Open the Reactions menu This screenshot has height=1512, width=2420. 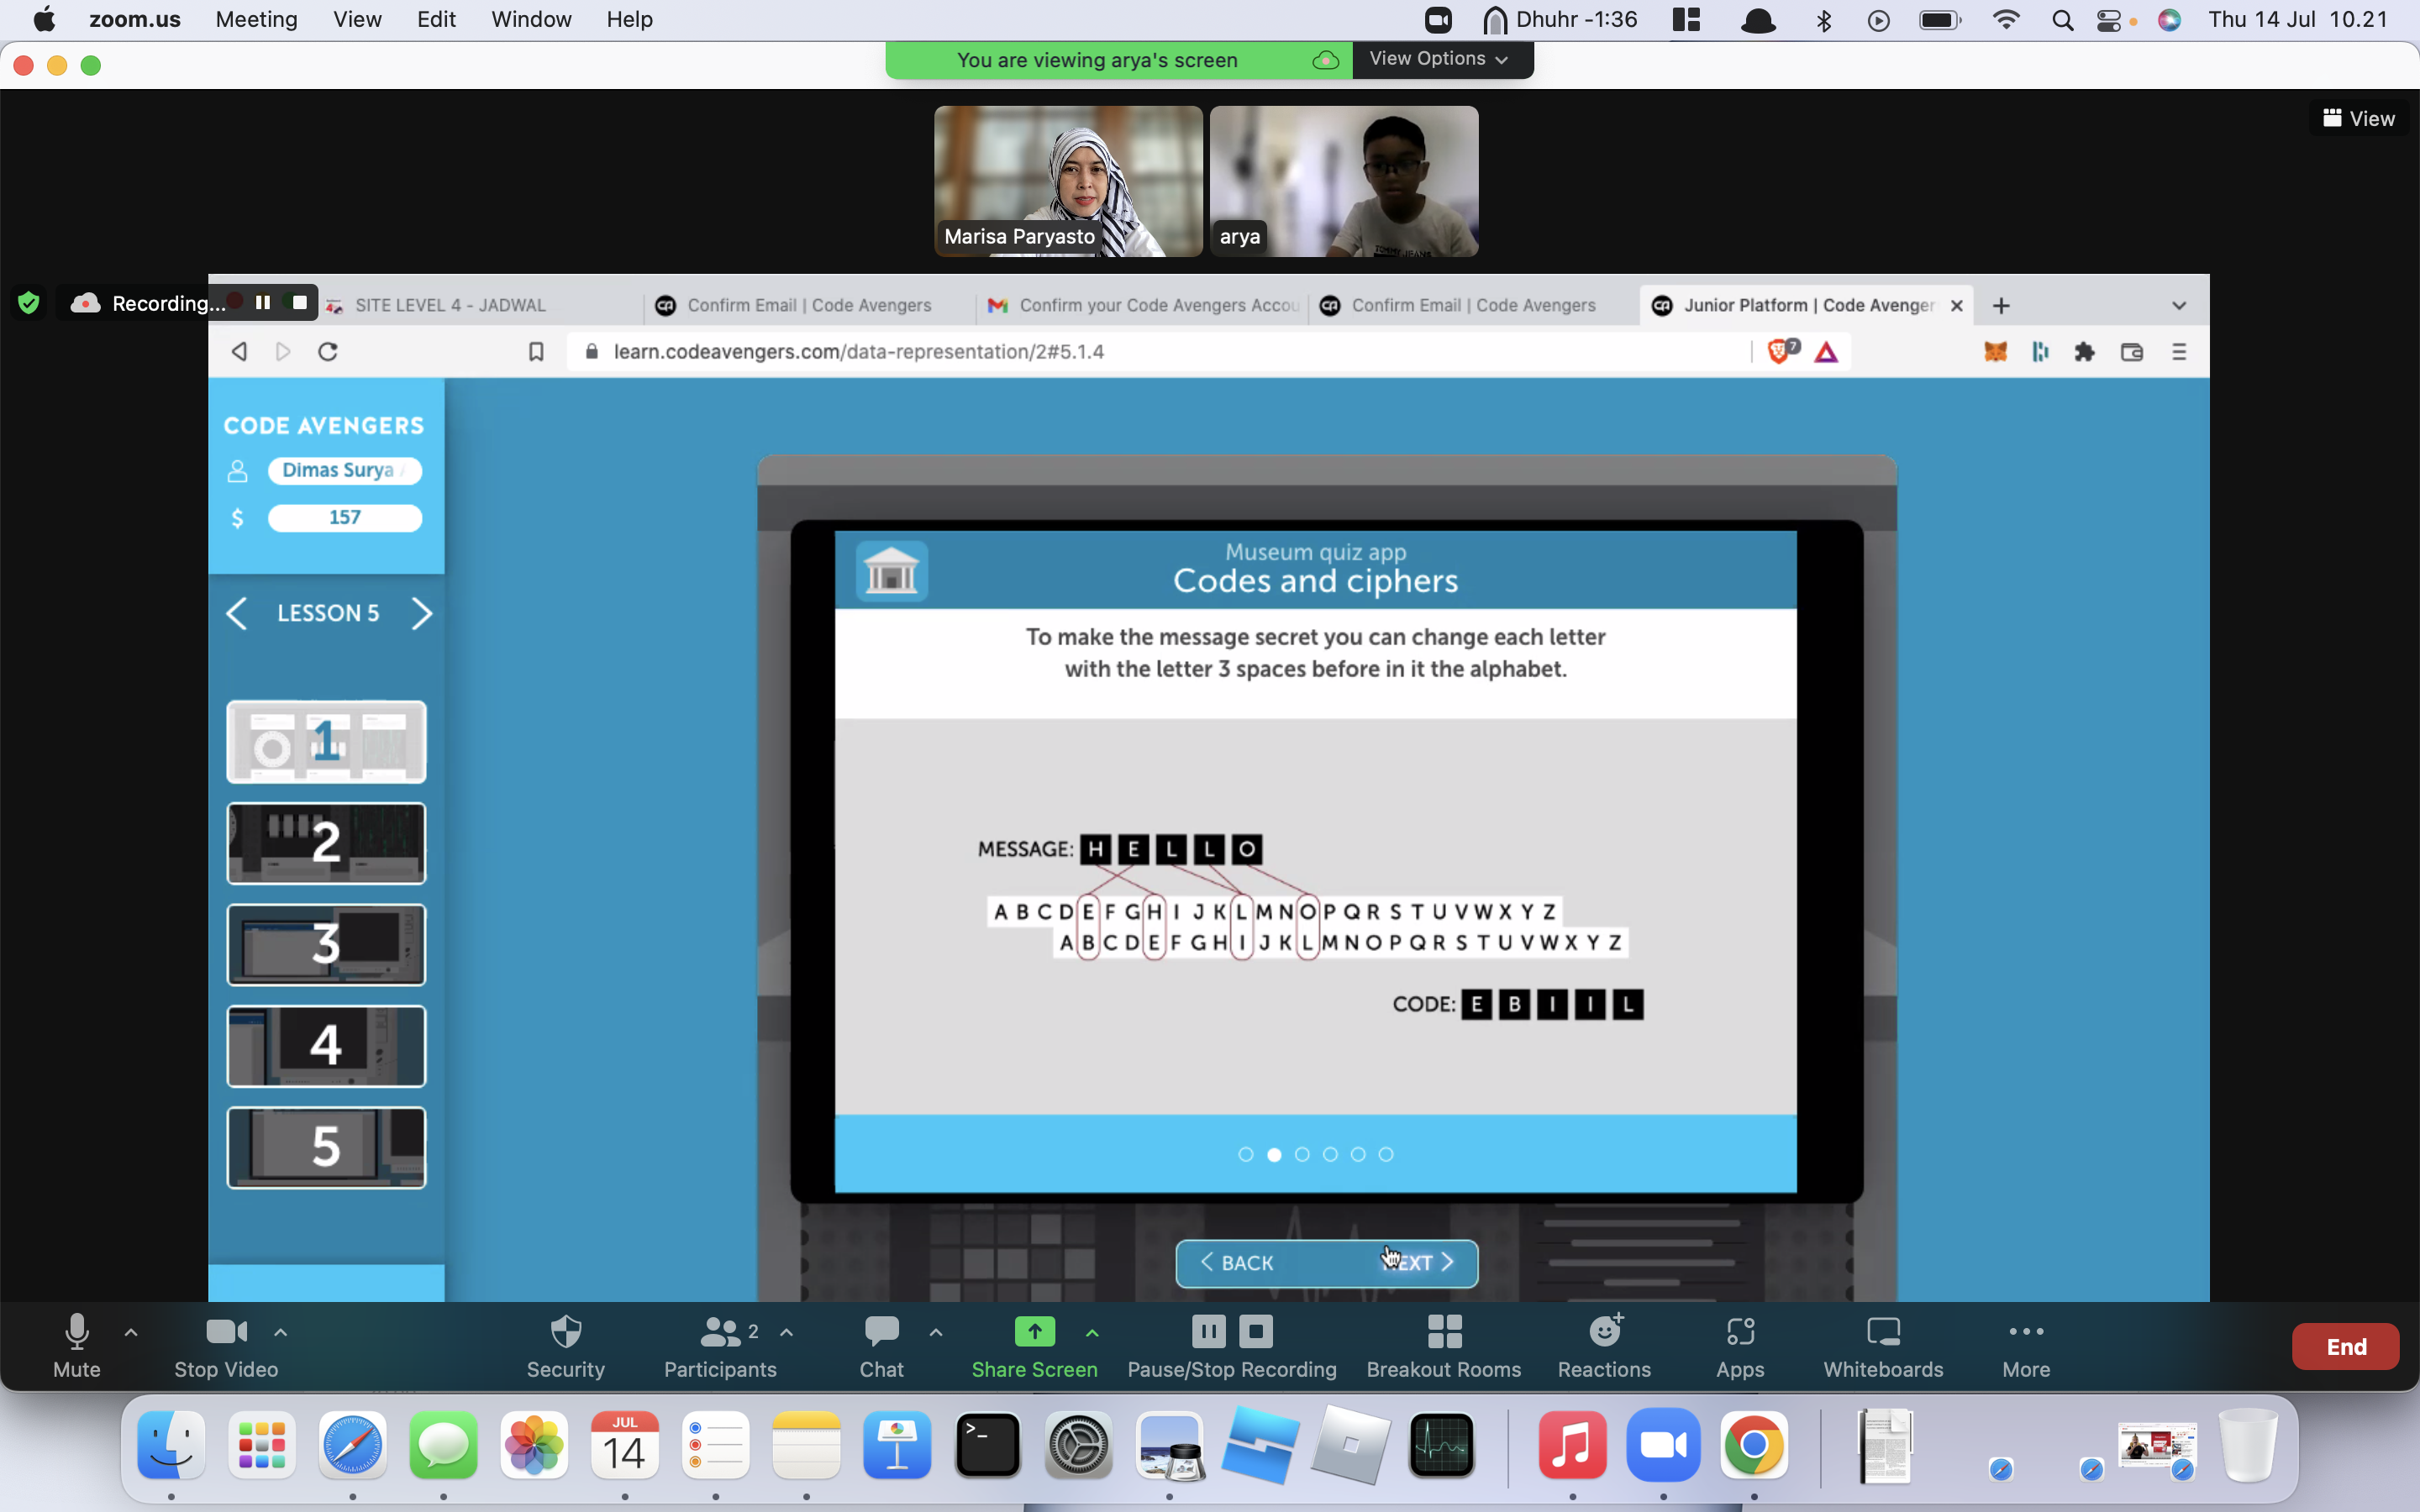pyautogui.click(x=1604, y=1346)
